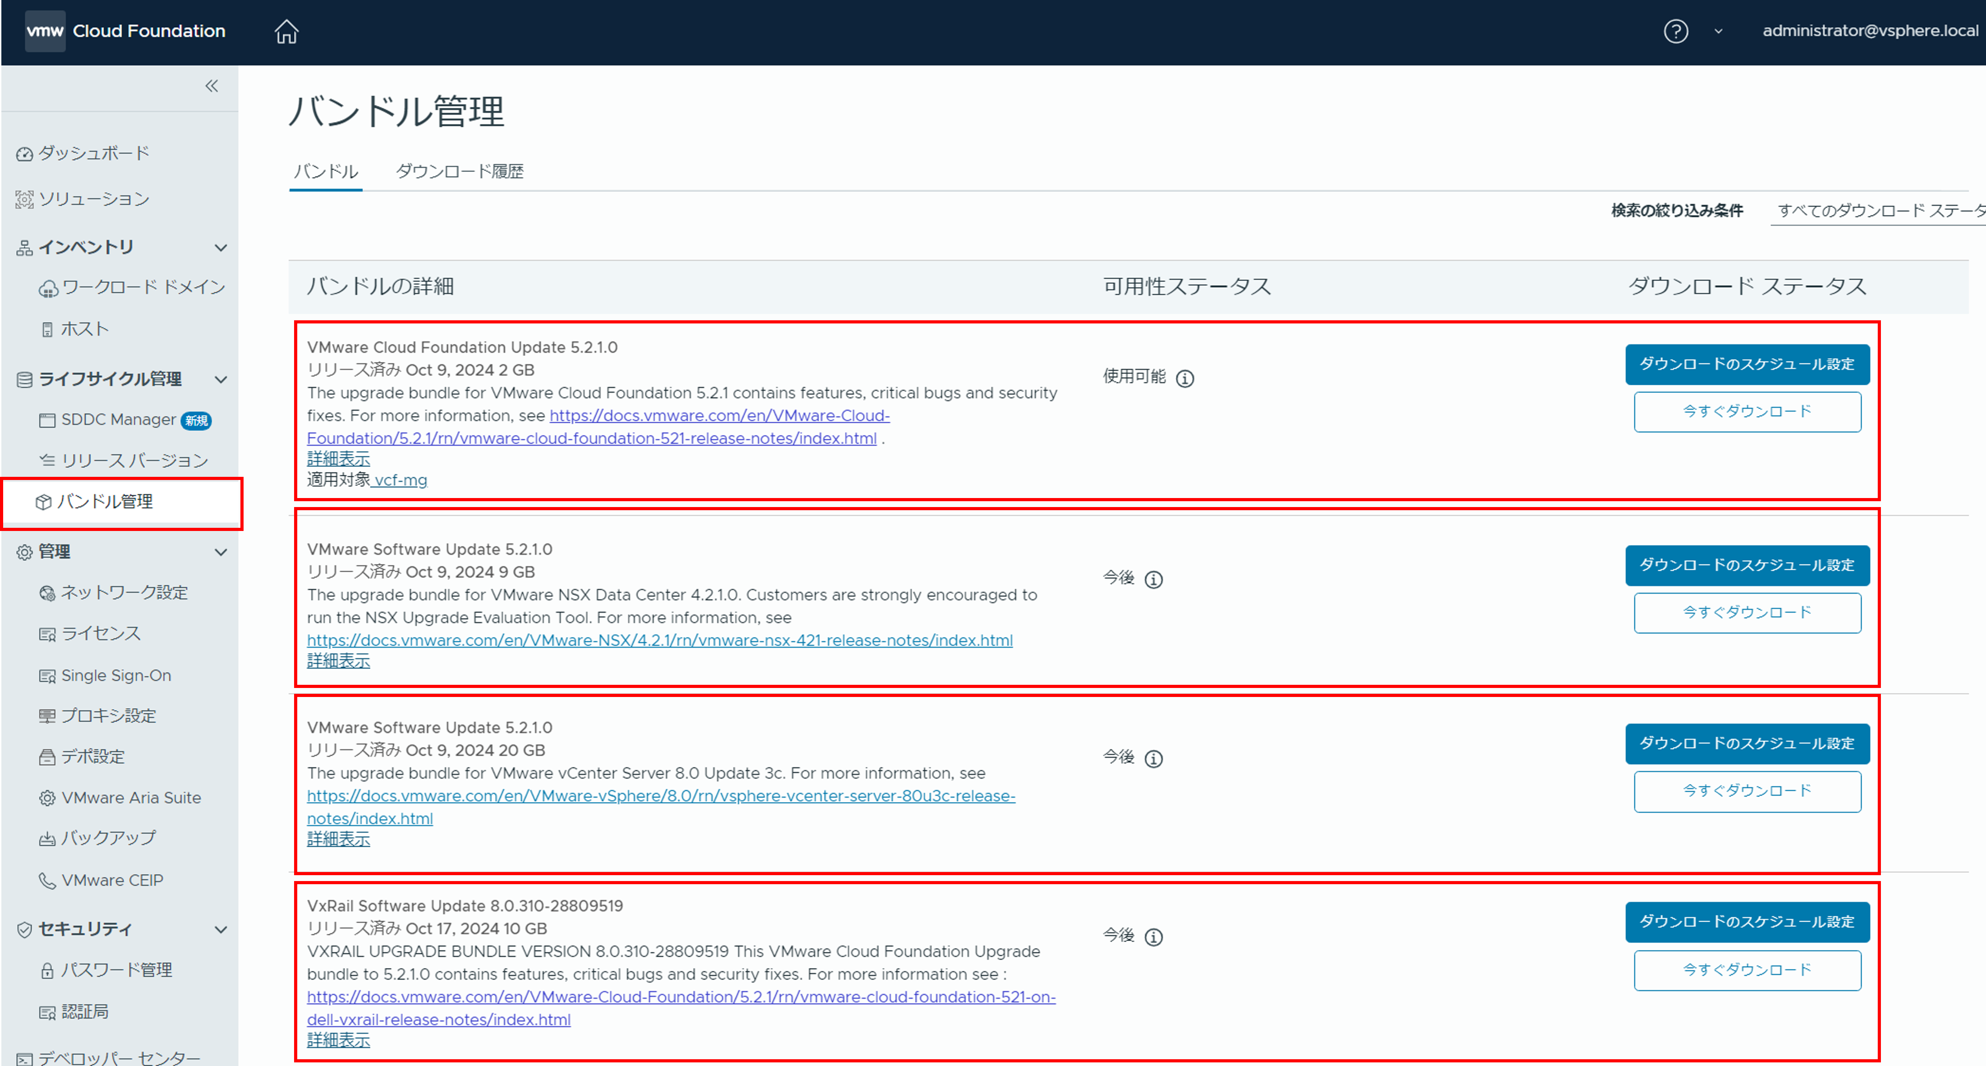
Task: Open ワークロード ドメイン
Action: (x=143, y=287)
